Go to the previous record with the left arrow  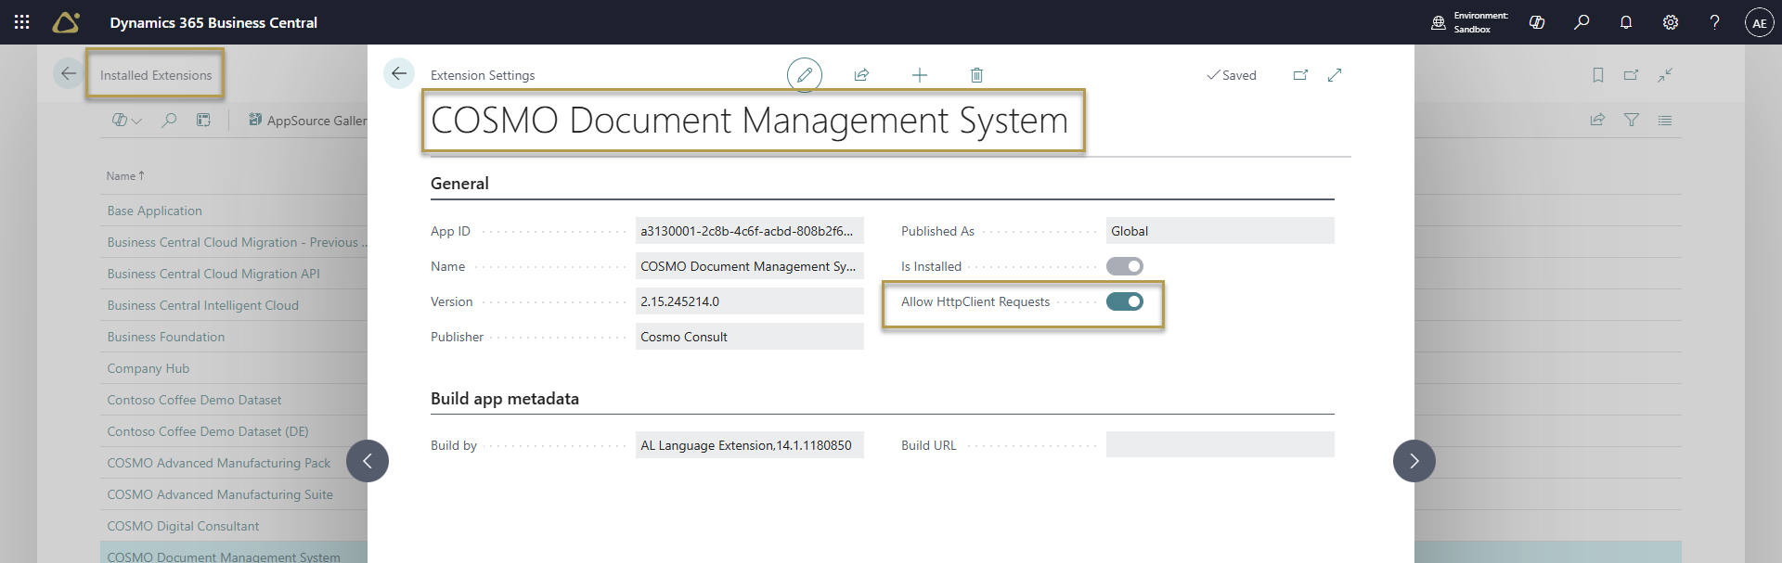pyautogui.click(x=368, y=461)
